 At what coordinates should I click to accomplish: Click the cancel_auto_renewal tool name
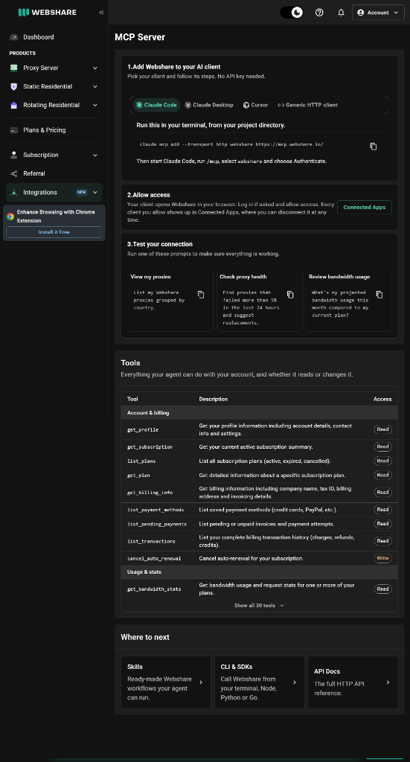click(x=154, y=558)
